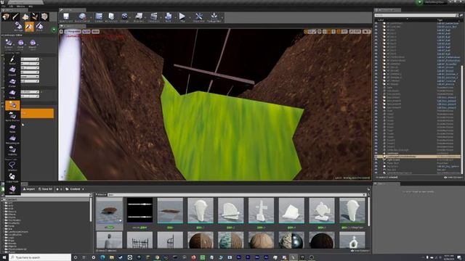Open the Content Browser Filters dropdown
This screenshot has width=465, height=261.
pos(101,195)
